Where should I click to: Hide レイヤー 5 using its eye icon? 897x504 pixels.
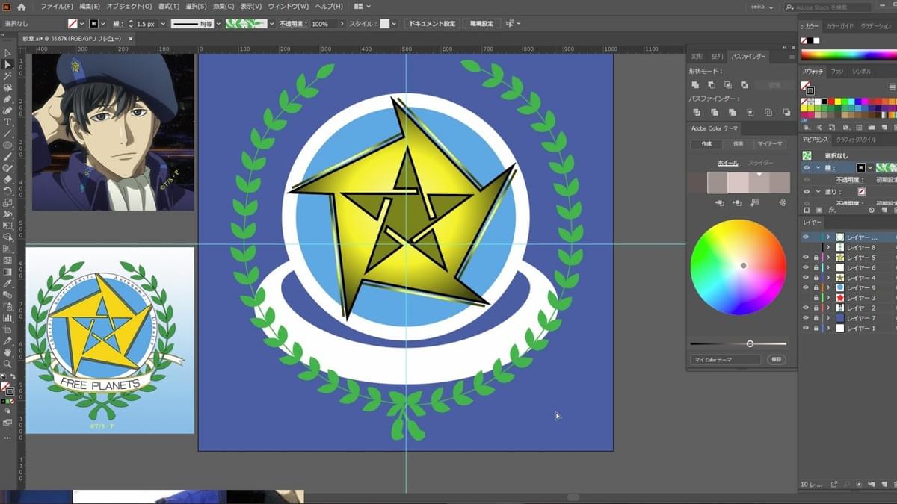[x=806, y=258]
